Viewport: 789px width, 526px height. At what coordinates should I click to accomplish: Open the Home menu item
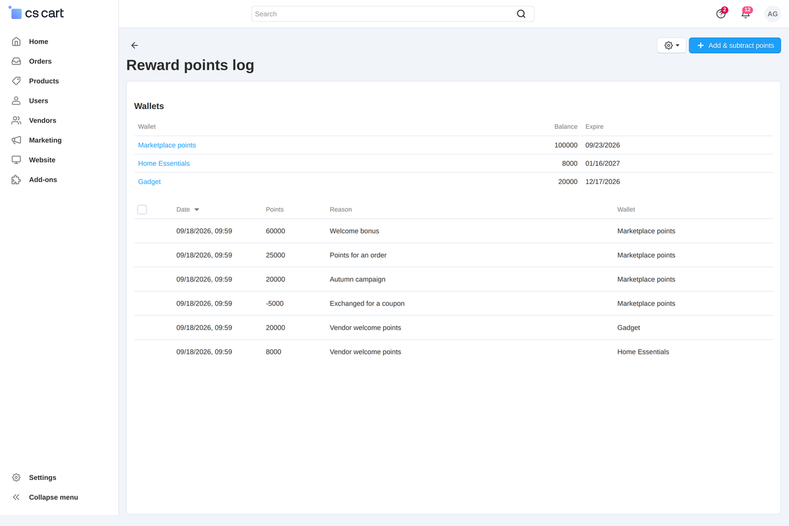click(x=39, y=41)
